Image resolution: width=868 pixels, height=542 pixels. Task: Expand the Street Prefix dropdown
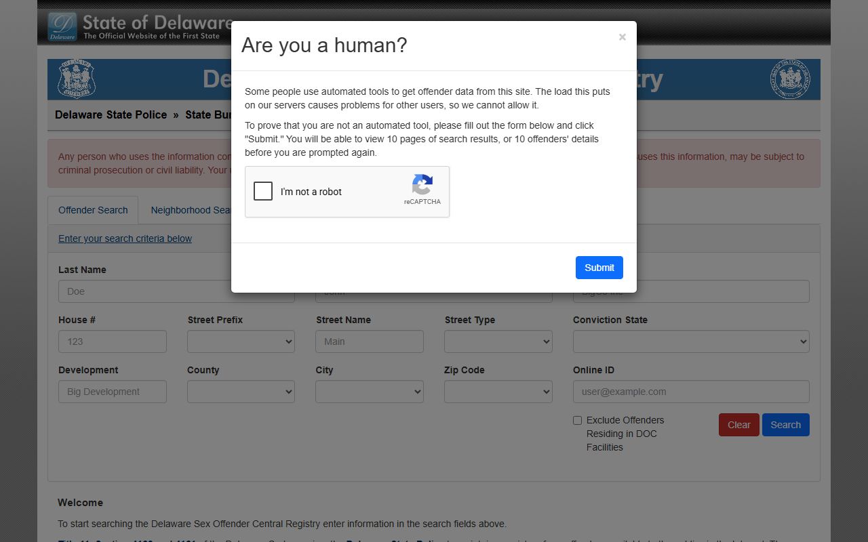241,341
